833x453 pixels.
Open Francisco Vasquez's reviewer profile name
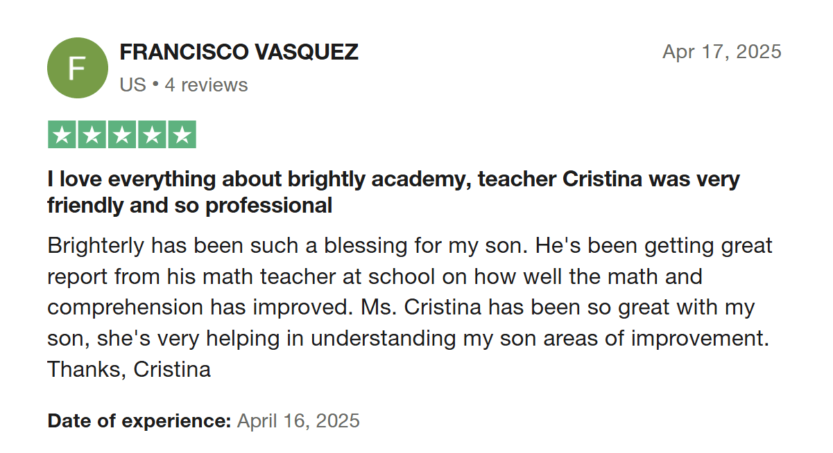pos(239,52)
